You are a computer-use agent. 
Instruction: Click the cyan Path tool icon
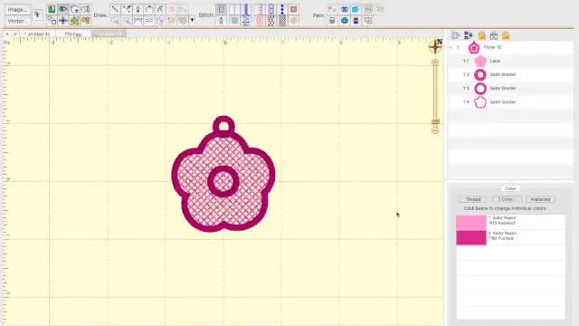coord(356,9)
